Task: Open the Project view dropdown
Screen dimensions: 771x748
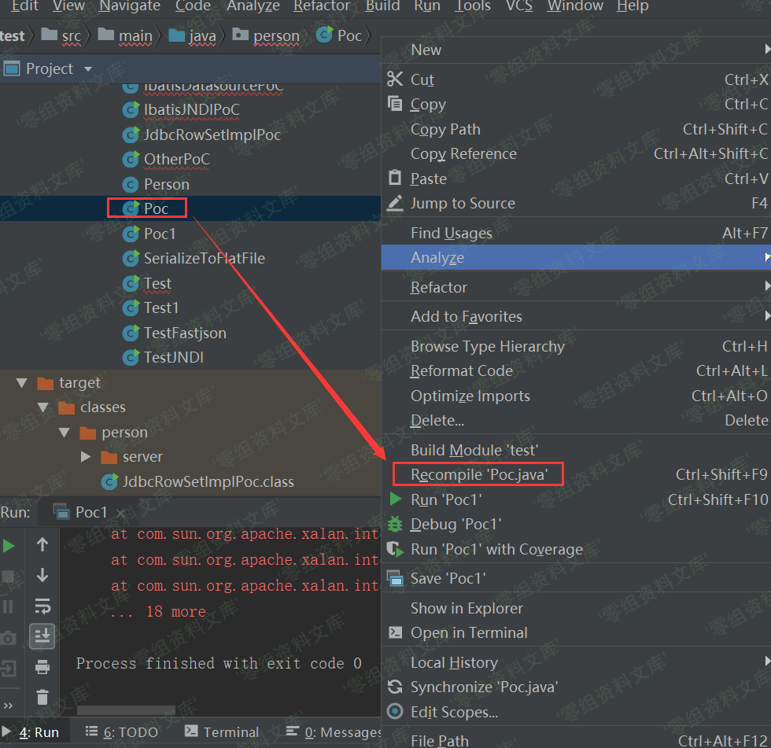Action: pos(88,69)
